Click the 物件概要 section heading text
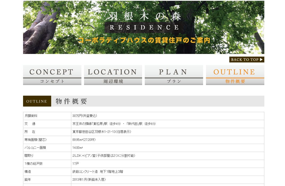Viewport: 285px width, 186px height. pos(71,101)
